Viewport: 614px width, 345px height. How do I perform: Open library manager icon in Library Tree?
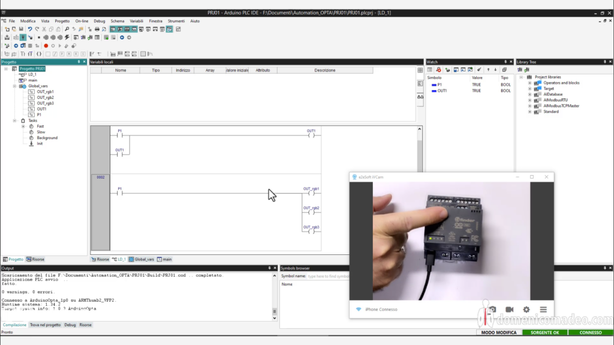click(x=520, y=70)
